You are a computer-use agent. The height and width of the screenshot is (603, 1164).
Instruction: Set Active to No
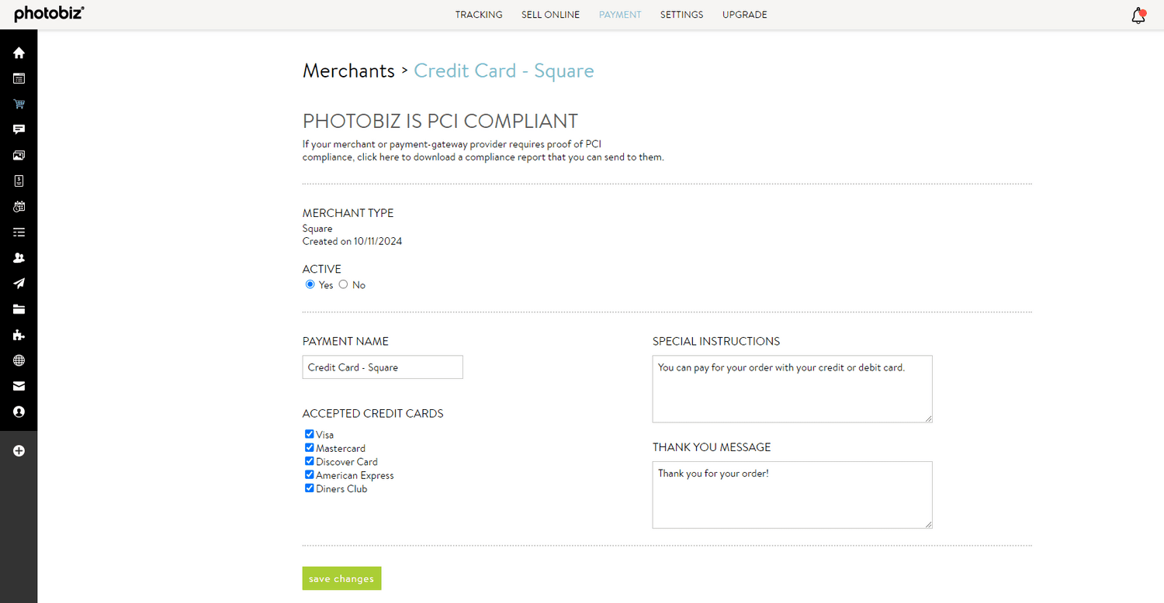pyautogui.click(x=343, y=284)
